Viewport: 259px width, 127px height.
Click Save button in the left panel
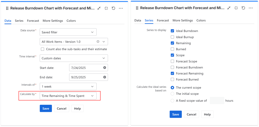pos(46,109)
